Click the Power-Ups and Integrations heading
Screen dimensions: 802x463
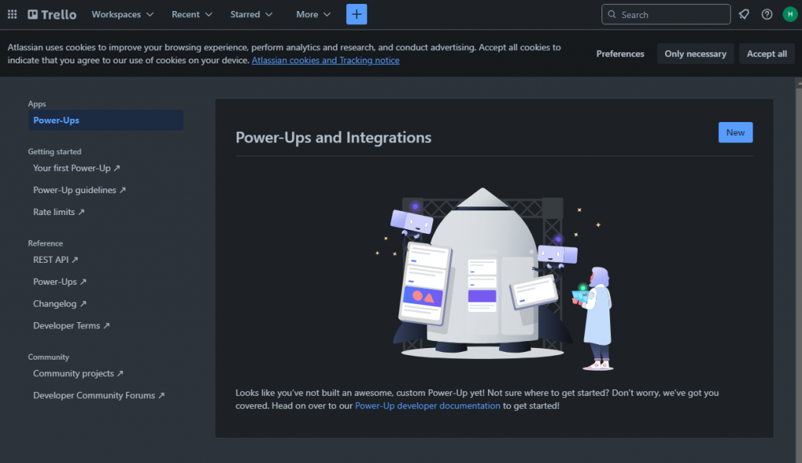(x=334, y=138)
